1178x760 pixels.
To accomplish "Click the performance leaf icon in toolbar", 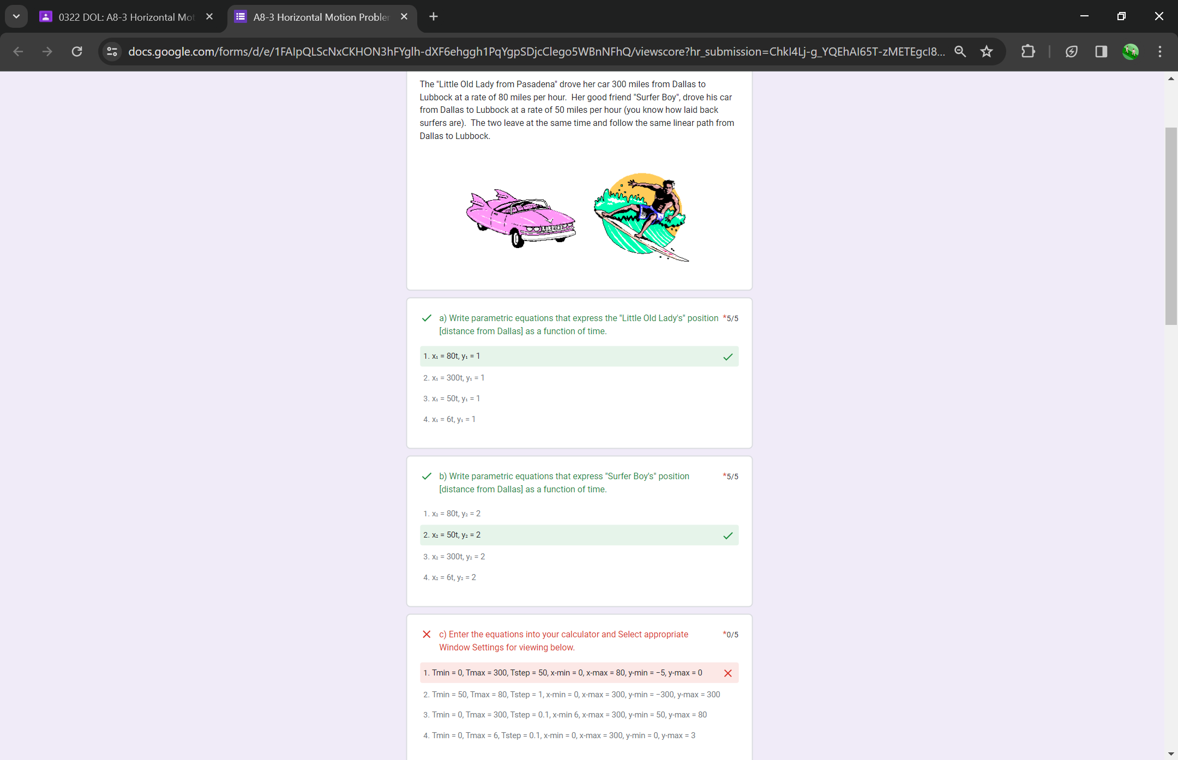I will [x=1071, y=51].
